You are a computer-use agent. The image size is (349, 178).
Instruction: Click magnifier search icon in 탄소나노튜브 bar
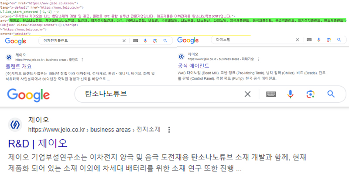(331, 94)
